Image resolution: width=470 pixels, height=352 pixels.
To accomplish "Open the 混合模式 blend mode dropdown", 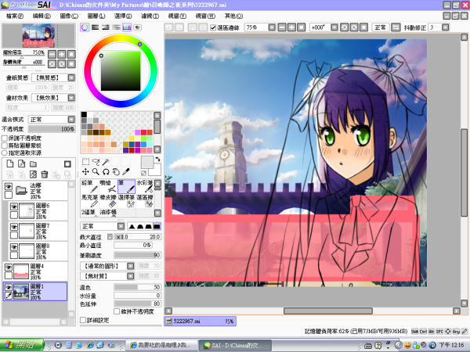I will [71, 120].
